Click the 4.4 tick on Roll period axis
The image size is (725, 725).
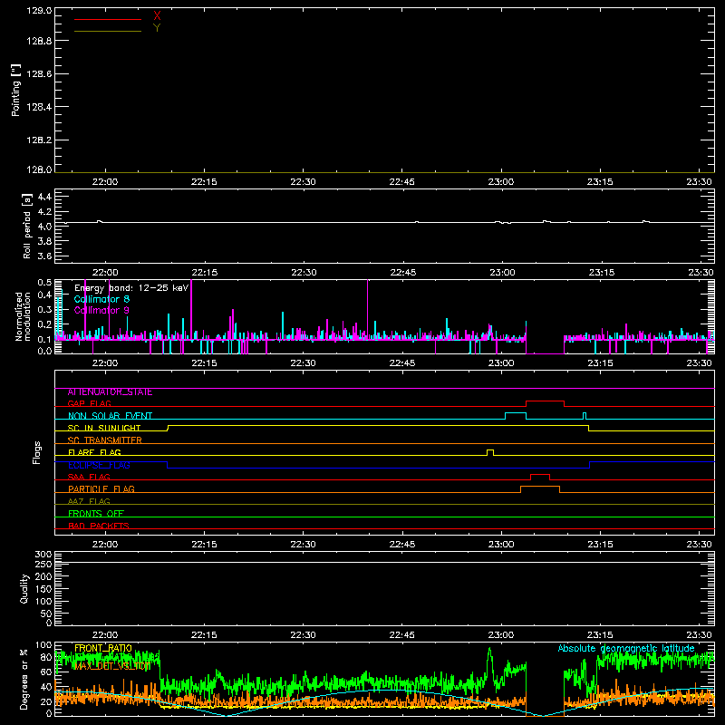coord(44,197)
